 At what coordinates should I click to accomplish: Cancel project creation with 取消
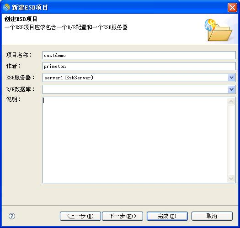(x=212, y=216)
